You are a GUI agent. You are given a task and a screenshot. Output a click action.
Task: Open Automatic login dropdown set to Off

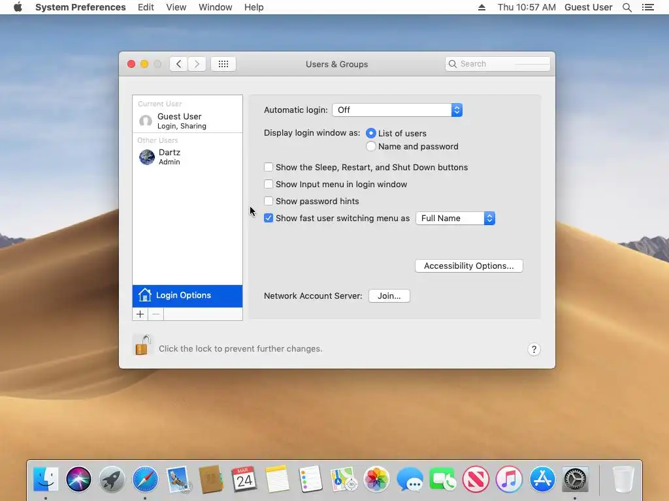point(397,110)
